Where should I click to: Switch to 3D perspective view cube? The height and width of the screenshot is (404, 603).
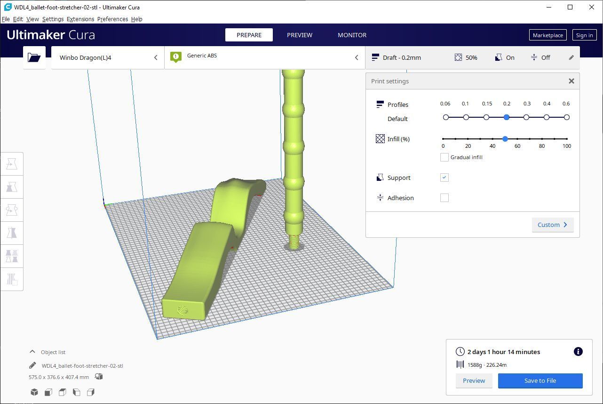[x=34, y=392]
